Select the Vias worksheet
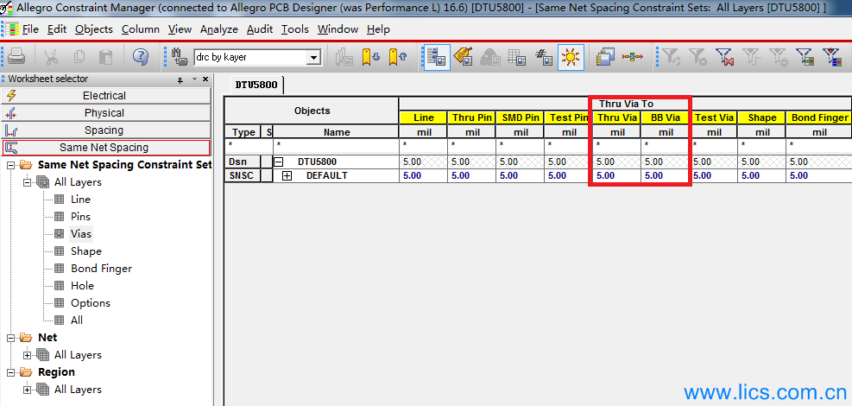Image resolution: width=852 pixels, height=406 pixels. coord(81,234)
